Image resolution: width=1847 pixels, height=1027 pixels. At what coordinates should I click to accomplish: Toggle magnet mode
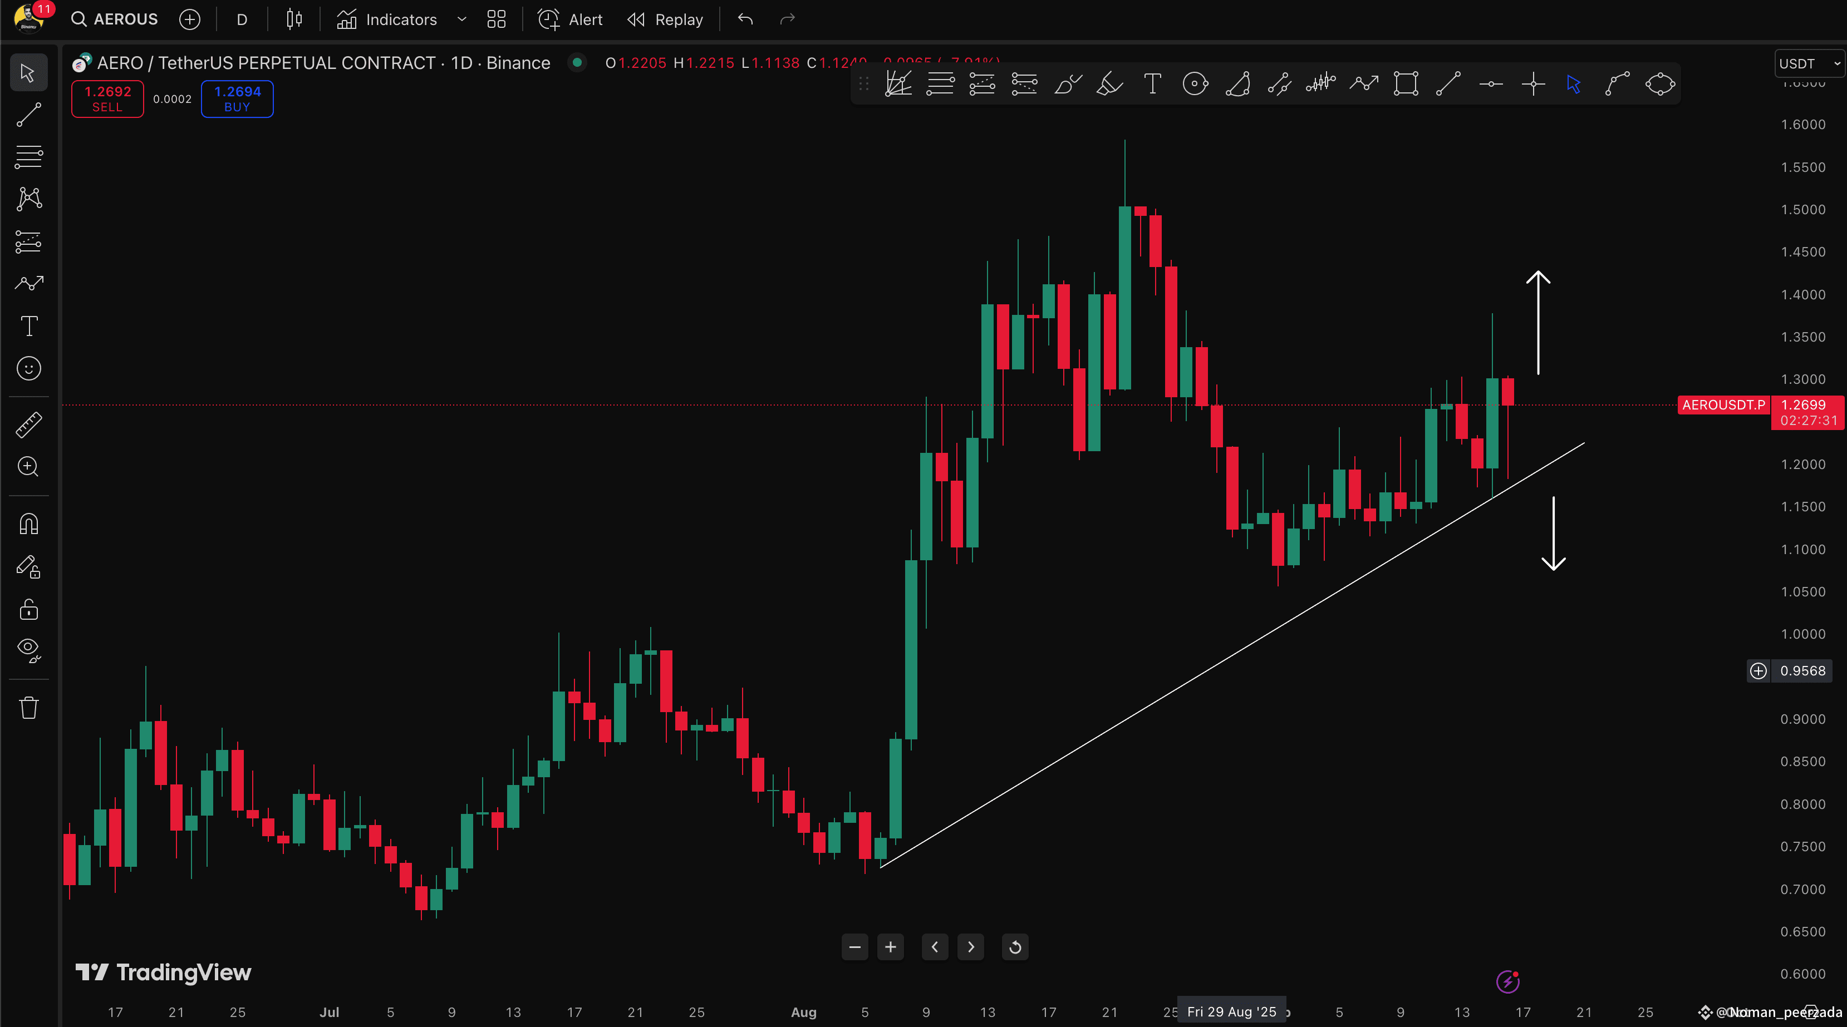29,524
